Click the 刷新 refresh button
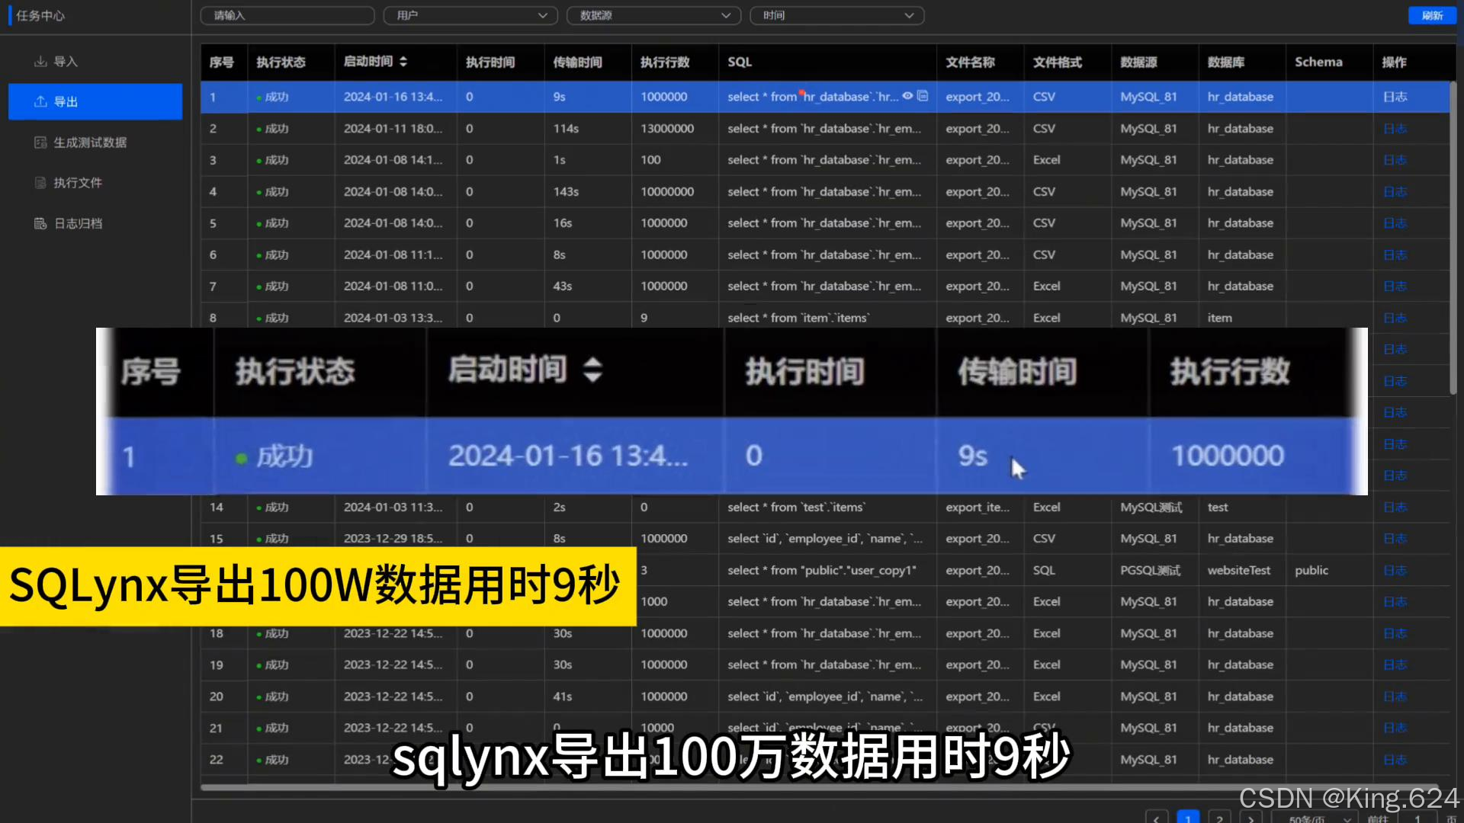This screenshot has height=823, width=1464. coord(1431,15)
